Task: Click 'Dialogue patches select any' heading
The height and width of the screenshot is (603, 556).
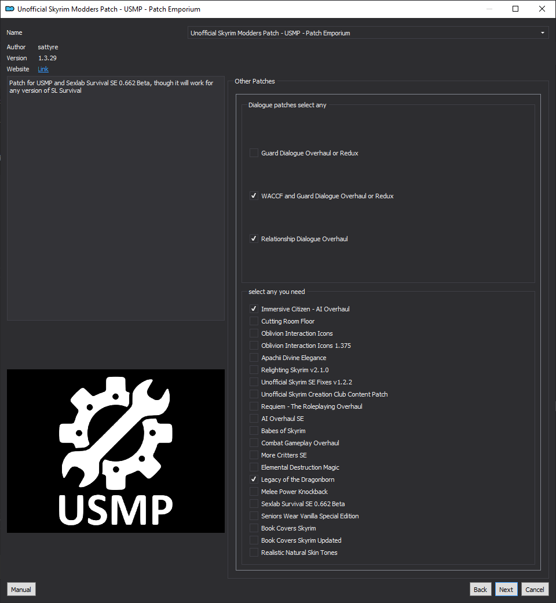Action: (287, 105)
